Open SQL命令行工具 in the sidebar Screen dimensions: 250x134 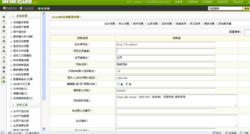pos(21,84)
